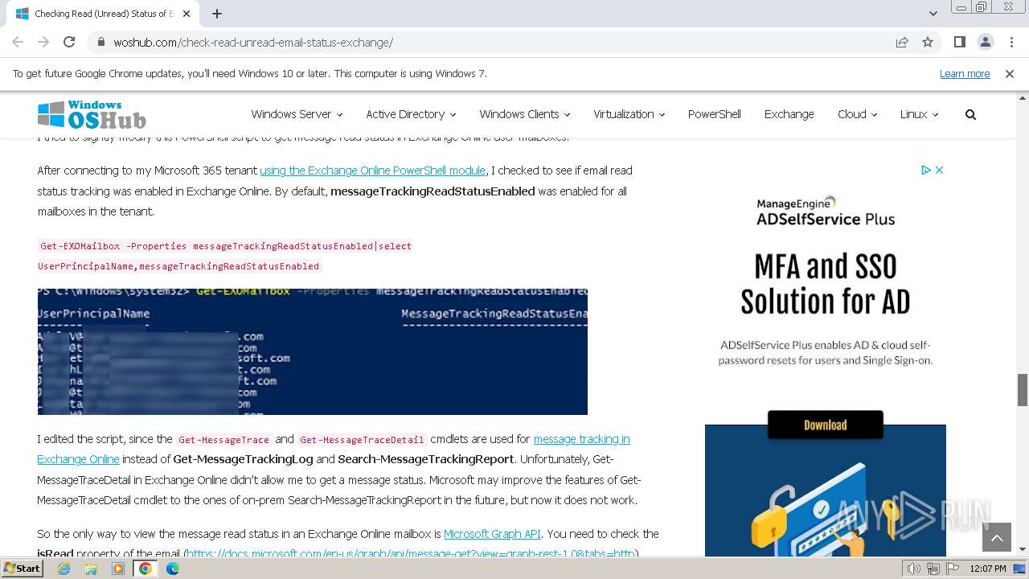This screenshot has height=579, width=1029.
Task: Click the AdChoices icon on the ad
Action: 926,170
